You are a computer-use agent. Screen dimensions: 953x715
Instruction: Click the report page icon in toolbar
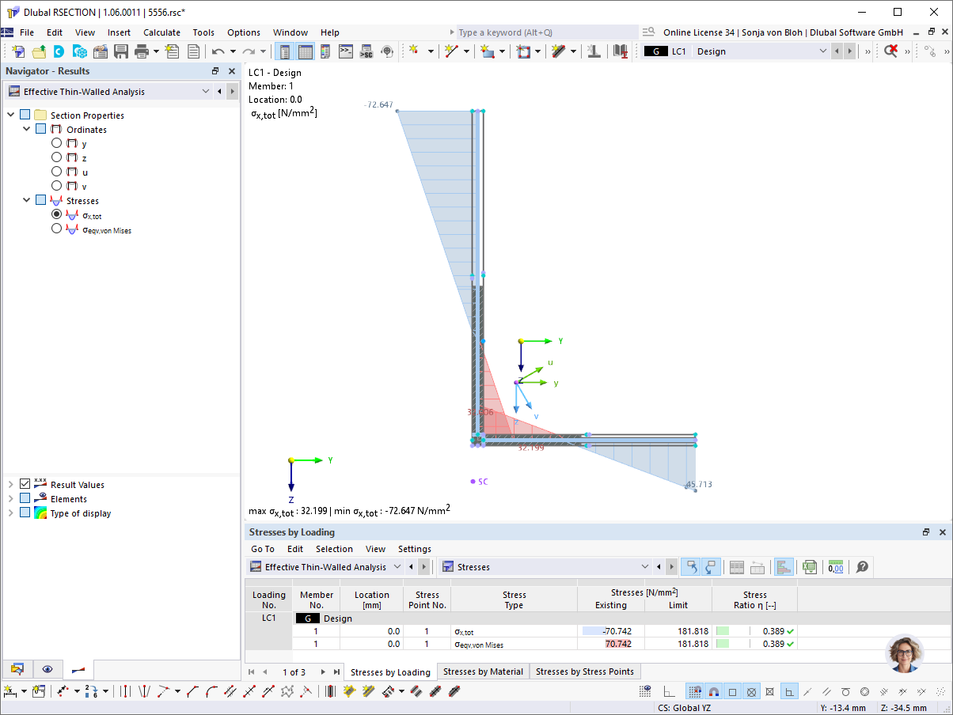click(x=193, y=51)
